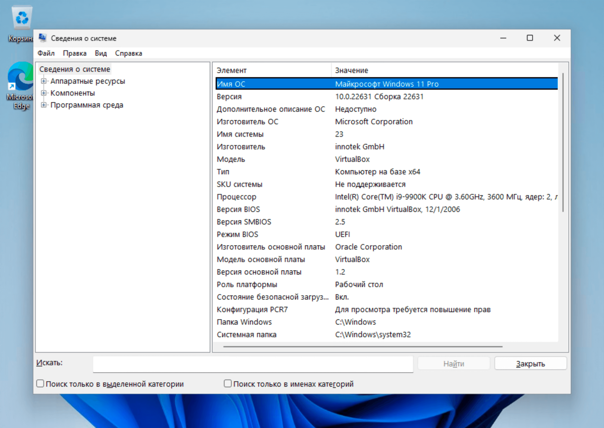Focus the Искать search input field
Image resolution: width=604 pixels, height=428 pixels.
[253, 364]
